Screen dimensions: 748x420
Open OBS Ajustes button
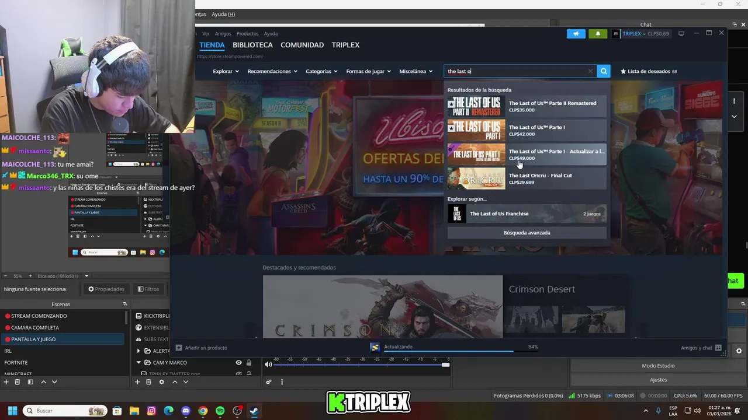pyautogui.click(x=658, y=380)
